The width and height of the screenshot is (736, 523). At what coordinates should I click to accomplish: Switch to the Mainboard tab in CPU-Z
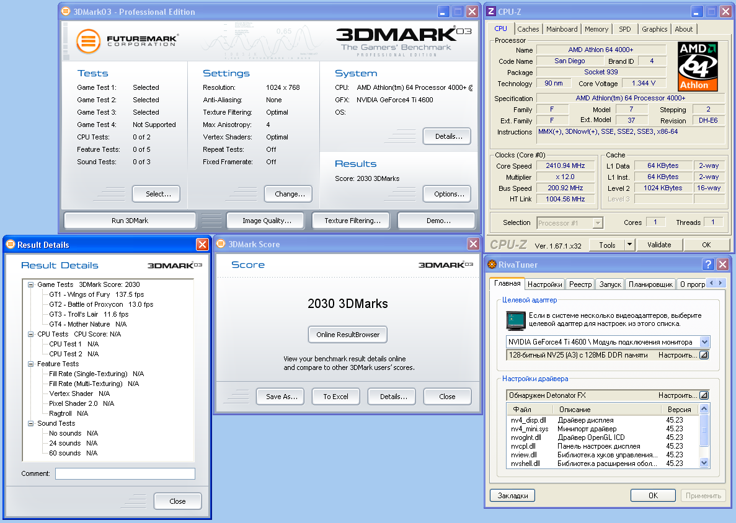point(562,29)
